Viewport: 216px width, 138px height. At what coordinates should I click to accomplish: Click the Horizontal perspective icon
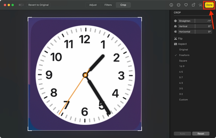[x=175, y=32]
